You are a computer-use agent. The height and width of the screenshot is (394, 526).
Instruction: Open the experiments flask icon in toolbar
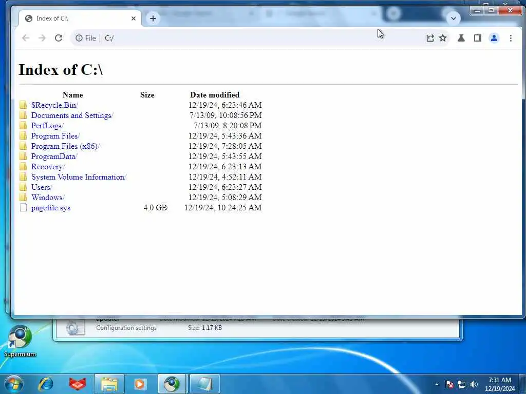coord(461,38)
